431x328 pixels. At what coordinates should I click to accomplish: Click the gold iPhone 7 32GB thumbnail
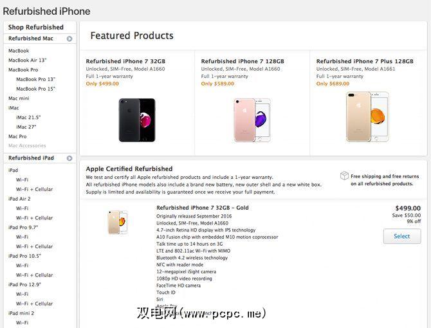[x=118, y=221]
